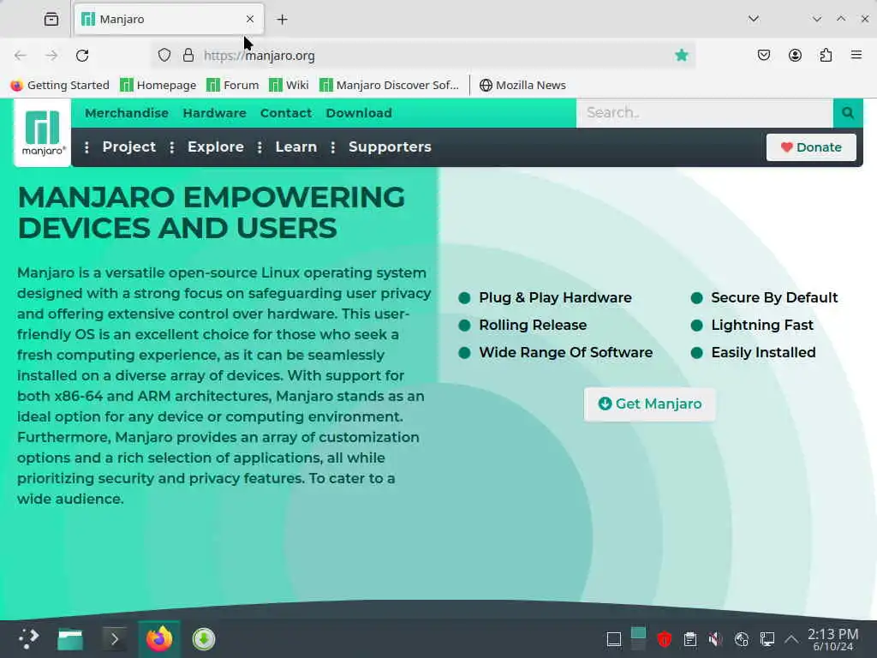The height and width of the screenshot is (658, 877).
Task: Select the Secure By Default text
Action: click(774, 297)
